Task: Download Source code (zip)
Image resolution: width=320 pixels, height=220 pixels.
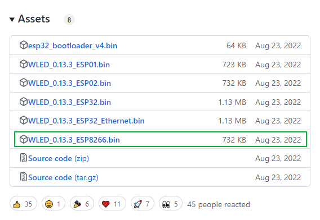Action: click(59, 158)
